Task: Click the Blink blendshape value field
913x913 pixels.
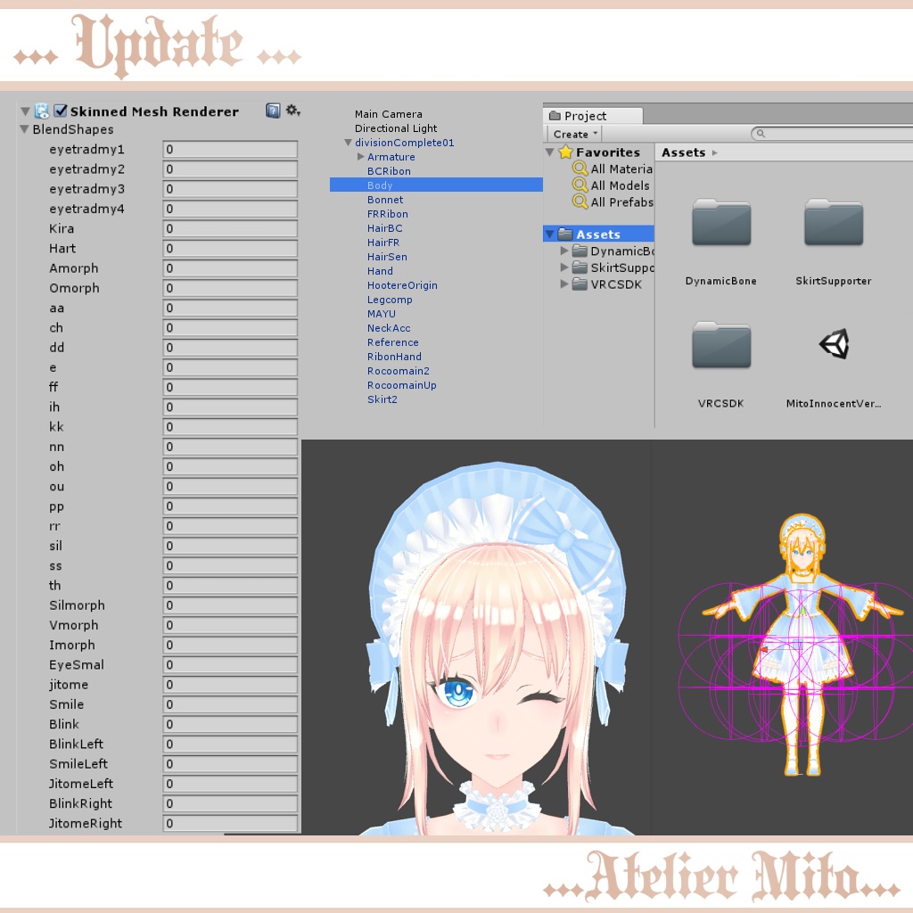Action: coord(230,724)
